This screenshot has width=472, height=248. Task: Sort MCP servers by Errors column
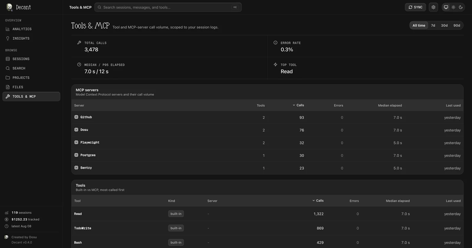338,105
